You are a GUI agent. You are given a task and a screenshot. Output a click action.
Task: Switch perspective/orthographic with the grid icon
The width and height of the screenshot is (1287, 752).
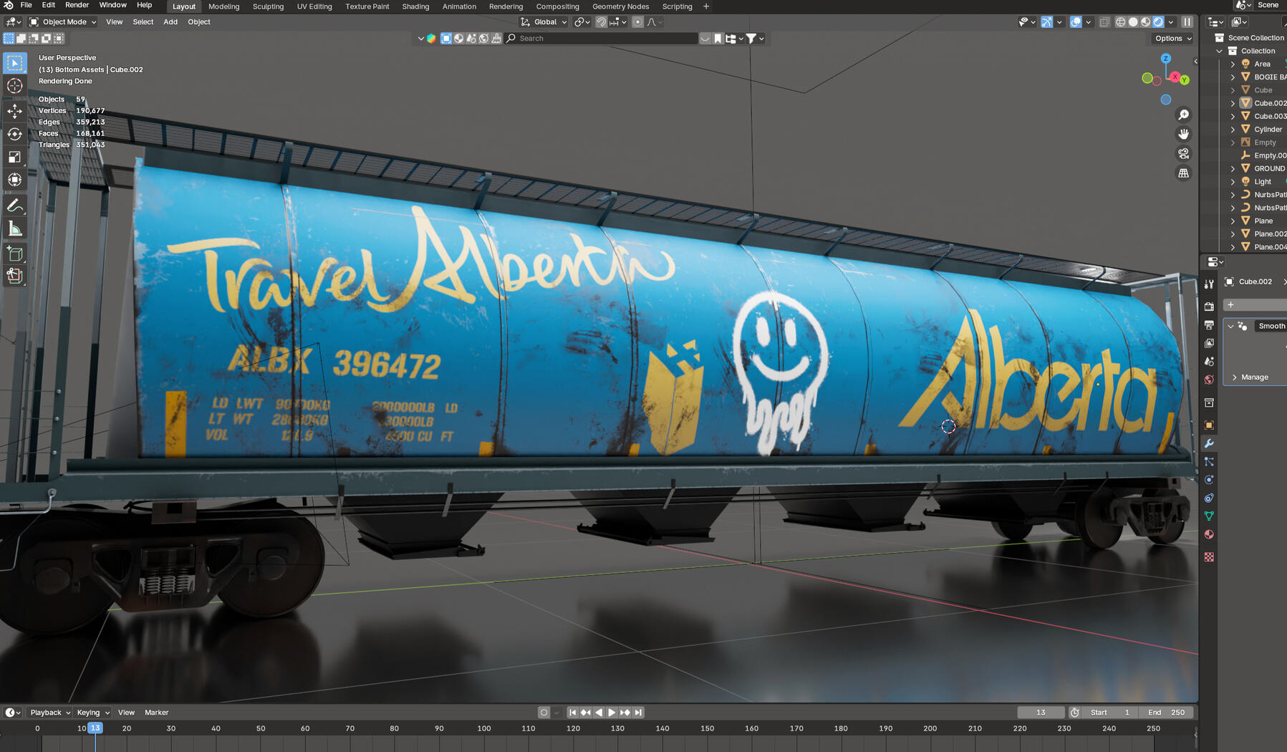(x=1183, y=173)
